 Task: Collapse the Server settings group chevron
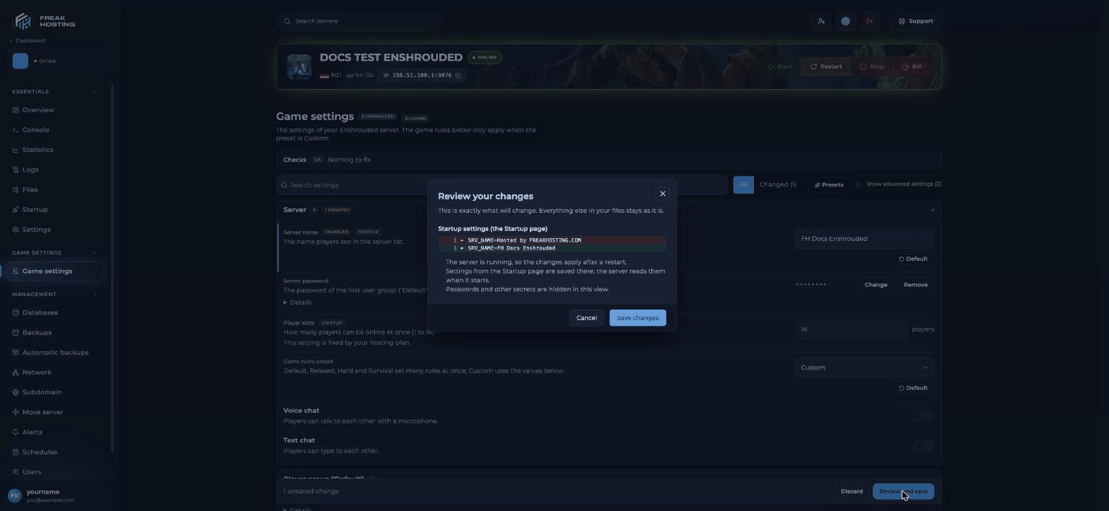click(932, 210)
